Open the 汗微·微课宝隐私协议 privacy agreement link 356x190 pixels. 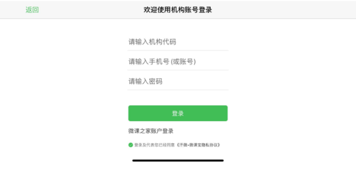click(x=198, y=145)
